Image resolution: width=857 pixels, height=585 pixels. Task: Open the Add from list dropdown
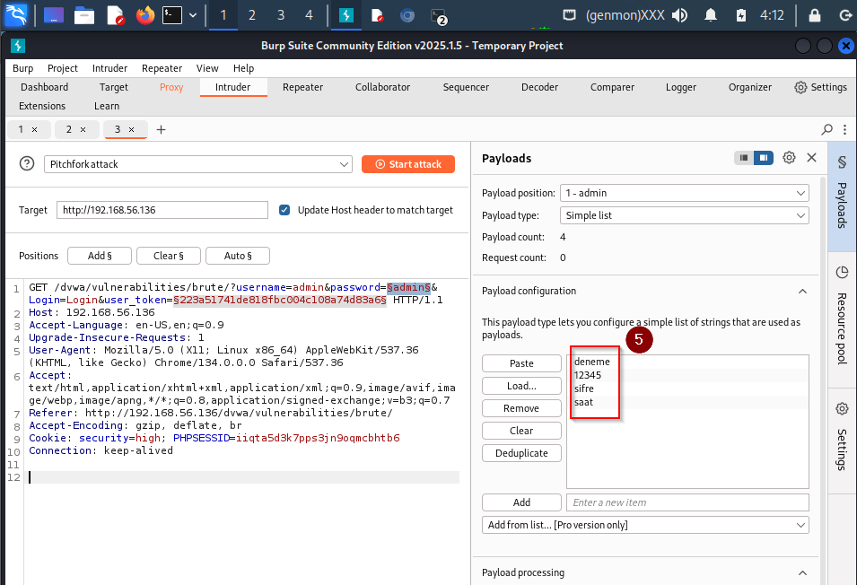click(645, 525)
